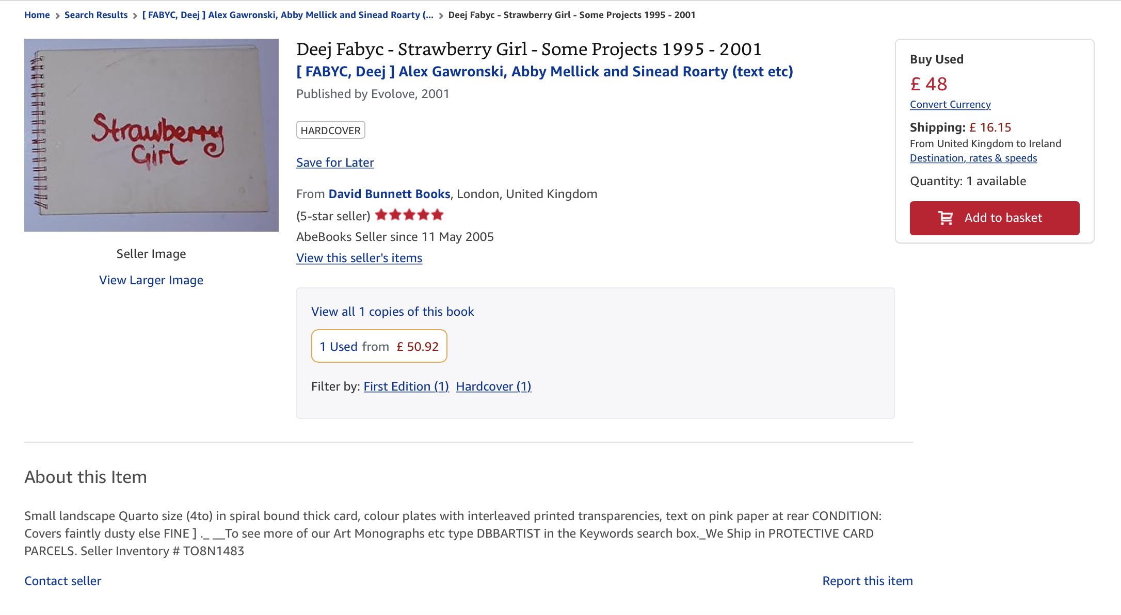Open Destination, rates & speeds link
Viewport: 1121px width, 615px height.
click(973, 158)
